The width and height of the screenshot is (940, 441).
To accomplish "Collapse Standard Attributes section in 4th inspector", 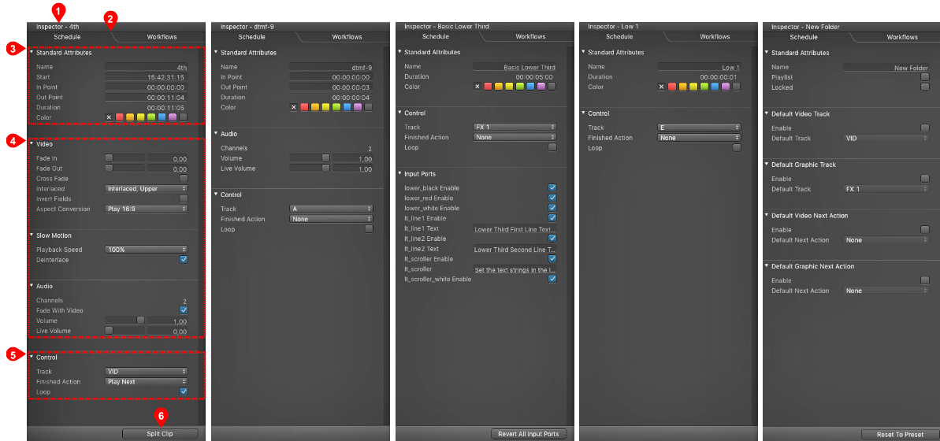I will click(x=32, y=52).
